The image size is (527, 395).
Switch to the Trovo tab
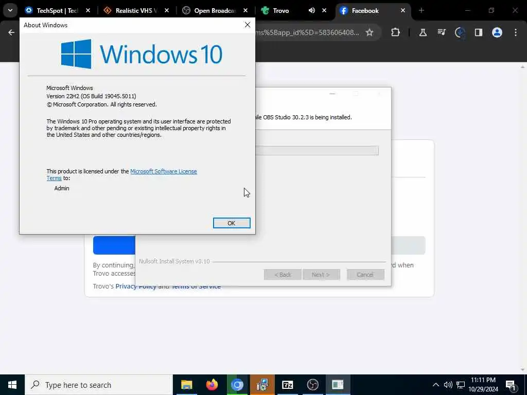[280, 11]
